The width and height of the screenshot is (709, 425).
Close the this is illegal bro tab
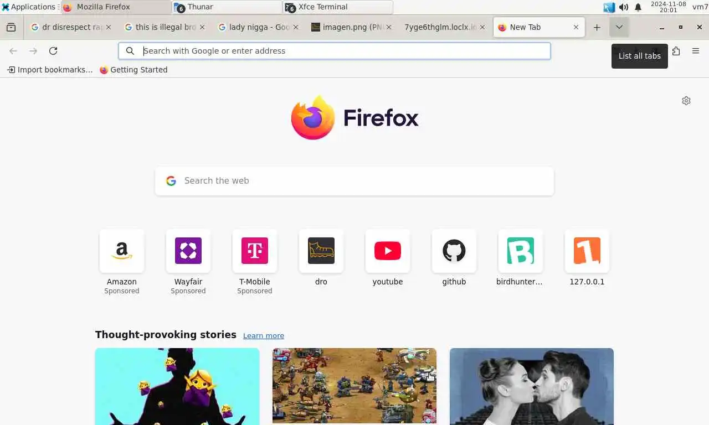coord(202,27)
